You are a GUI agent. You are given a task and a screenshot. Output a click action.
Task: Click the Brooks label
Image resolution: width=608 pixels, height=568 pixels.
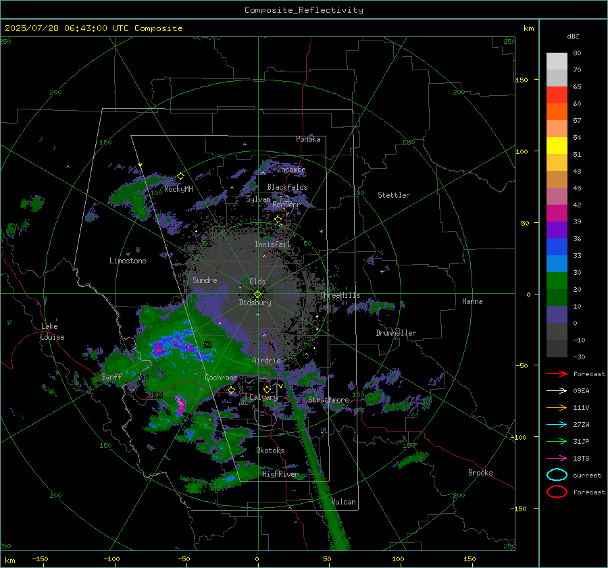pyautogui.click(x=480, y=473)
